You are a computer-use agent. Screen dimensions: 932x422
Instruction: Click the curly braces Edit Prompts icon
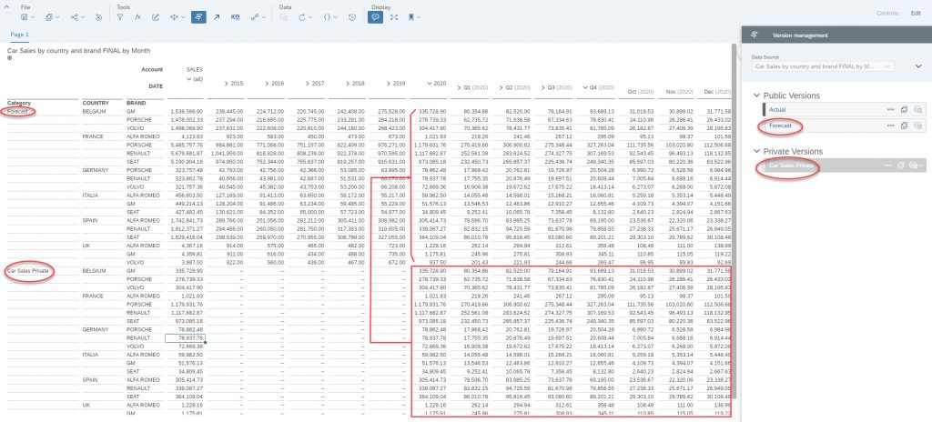click(327, 17)
